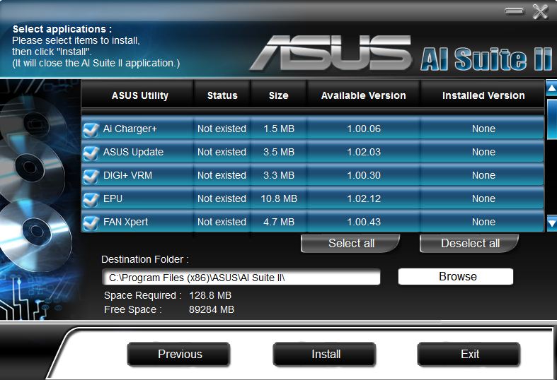The width and height of the screenshot is (557, 380).
Task: Minimize the AI Suite II installer window
Action: (x=514, y=11)
